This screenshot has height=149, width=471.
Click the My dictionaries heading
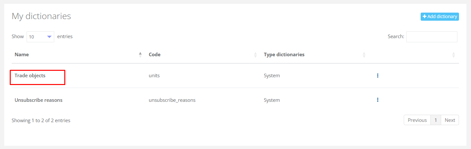point(41,16)
